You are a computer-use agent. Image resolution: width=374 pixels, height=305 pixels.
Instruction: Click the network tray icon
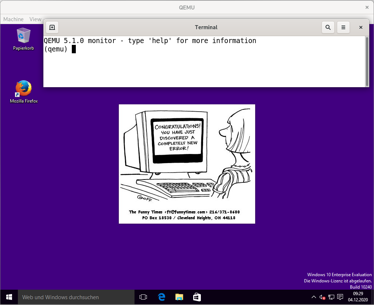(331, 297)
